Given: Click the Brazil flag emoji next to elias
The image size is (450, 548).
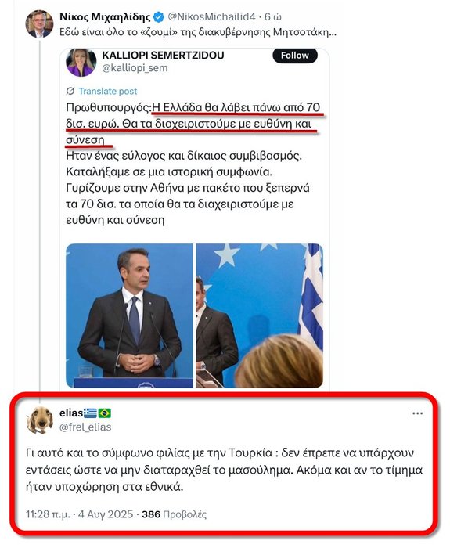Looking at the screenshot, I should [104, 413].
